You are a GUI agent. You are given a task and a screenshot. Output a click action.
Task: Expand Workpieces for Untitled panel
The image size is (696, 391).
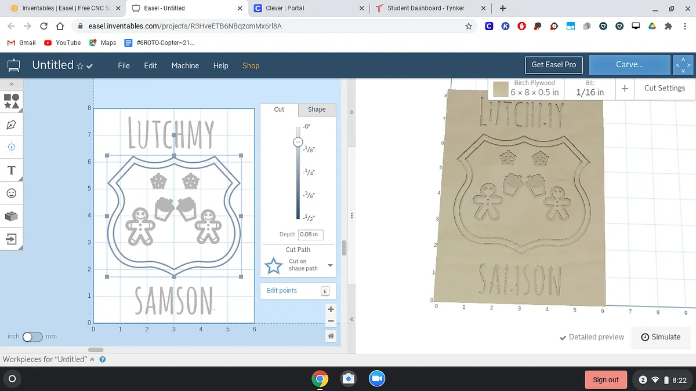(92, 360)
